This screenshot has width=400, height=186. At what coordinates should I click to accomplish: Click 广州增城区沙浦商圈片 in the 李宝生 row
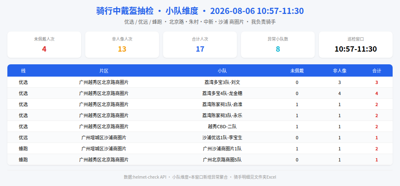pyautogui.click(x=104, y=138)
